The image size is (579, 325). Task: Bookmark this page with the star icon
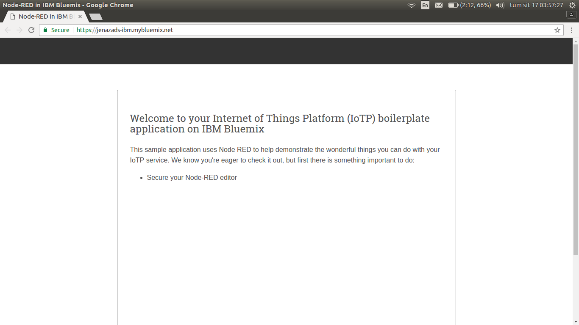coord(557,30)
